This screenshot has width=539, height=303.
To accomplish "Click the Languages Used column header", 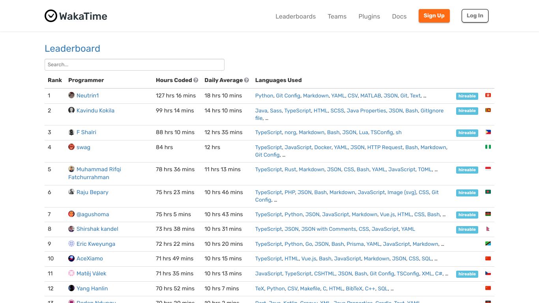I will (x=278, y=80).
